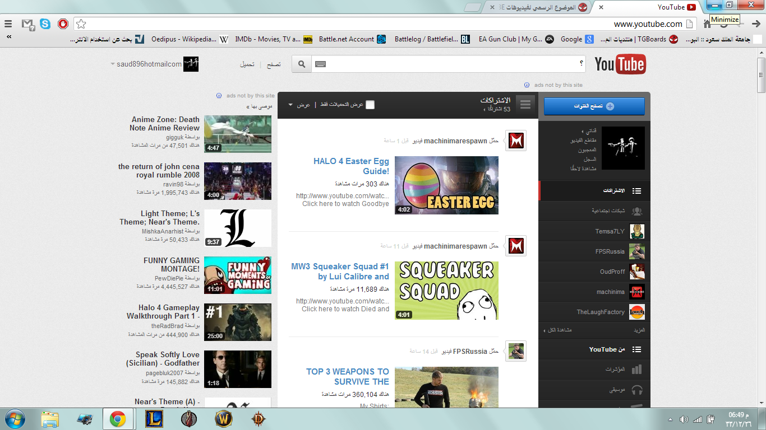Screen dimensions: 766x430
Task: Open Anime Zone: Death Note Anime Review
Action: click(165, 124)
